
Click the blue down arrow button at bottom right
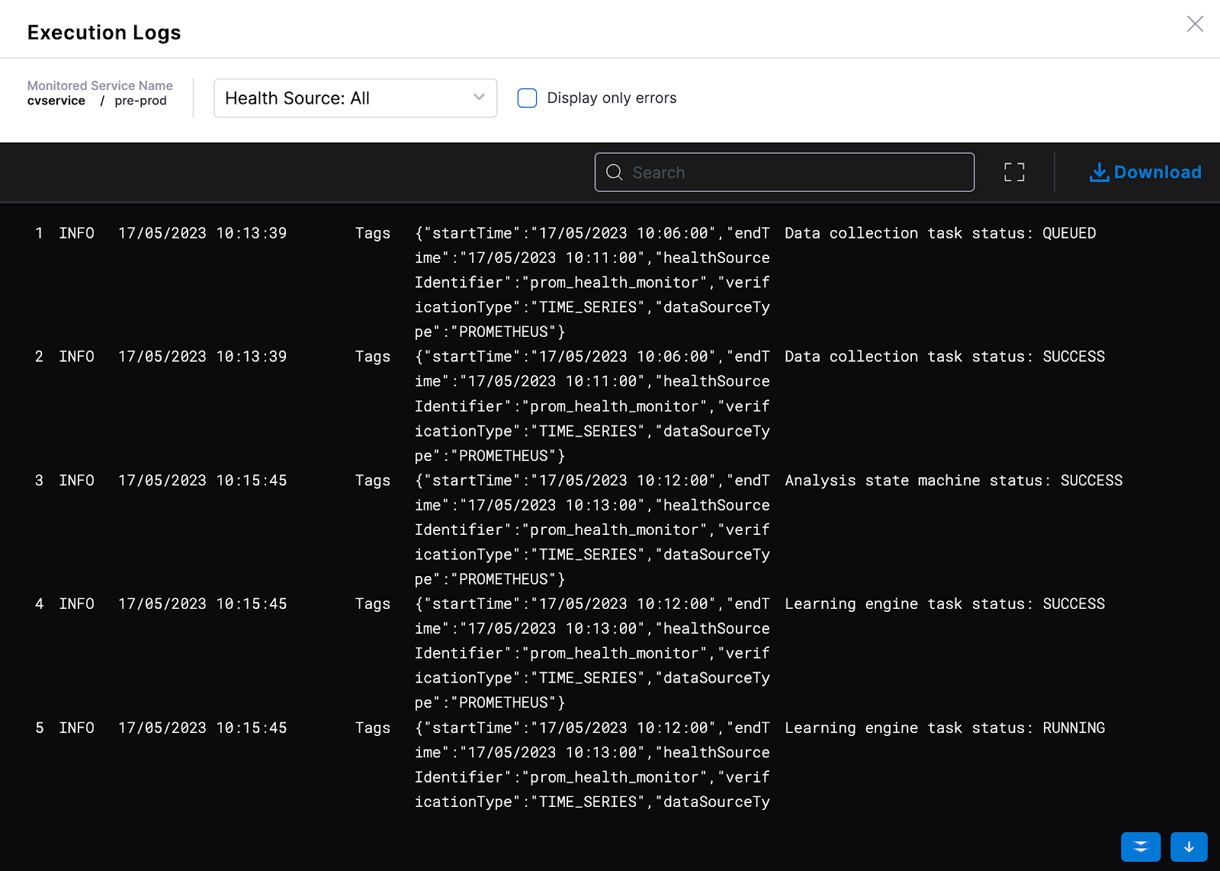click(x=1189, y=847)
